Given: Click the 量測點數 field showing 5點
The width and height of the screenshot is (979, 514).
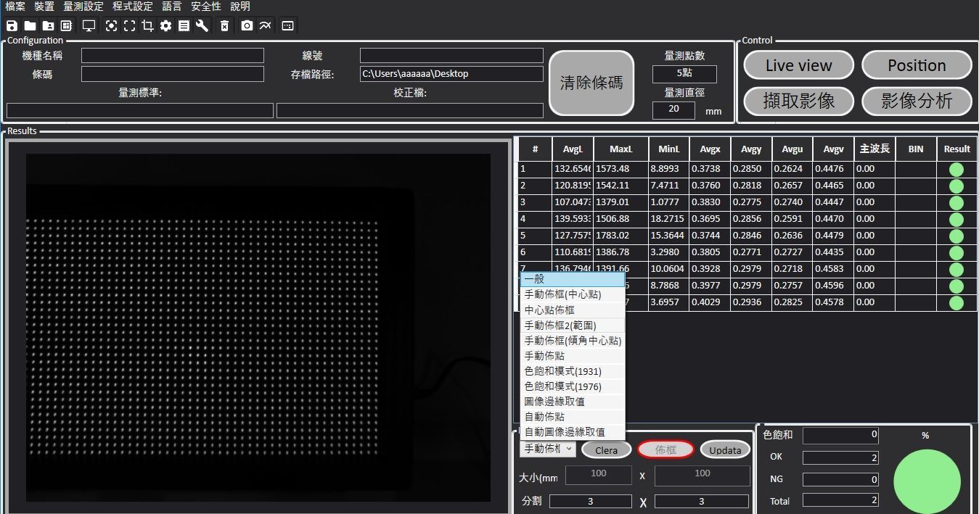Looking at the screenshot, I should (684, 73).
